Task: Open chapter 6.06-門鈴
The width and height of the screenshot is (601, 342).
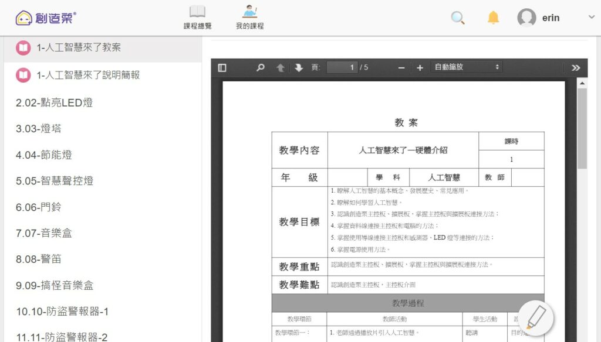Action: click(38, 207)
